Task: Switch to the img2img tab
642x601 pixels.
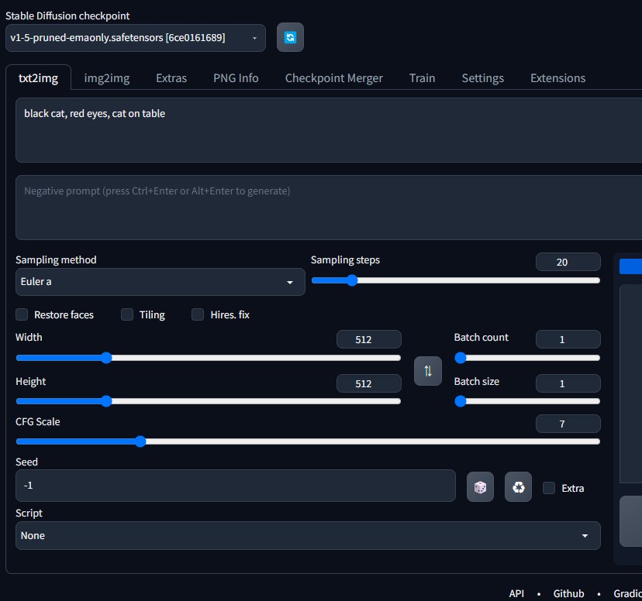Action: pyautogui.click(x=106, y=77)
